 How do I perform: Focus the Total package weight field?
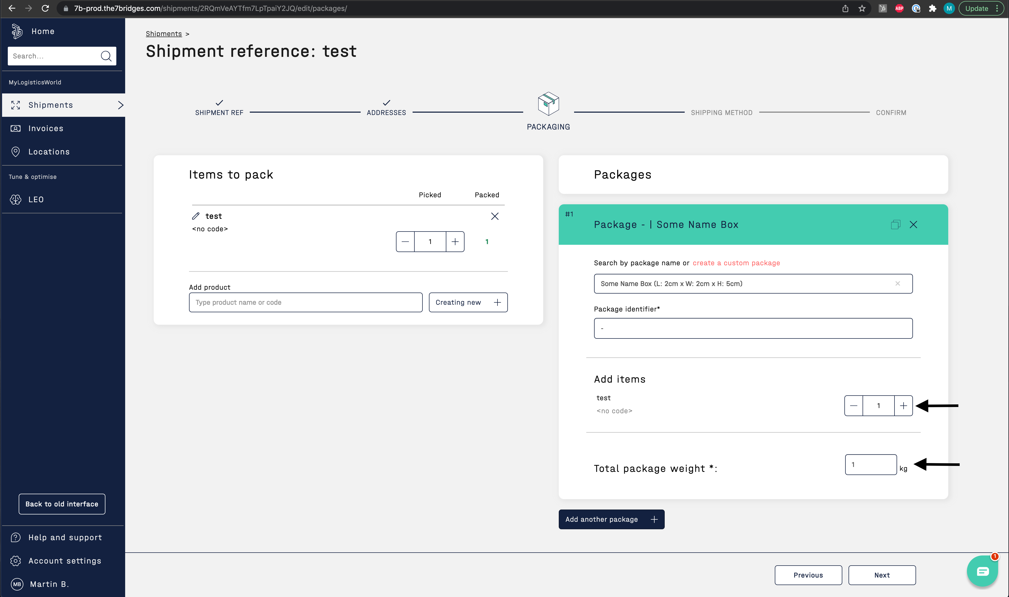click(870, 465)
